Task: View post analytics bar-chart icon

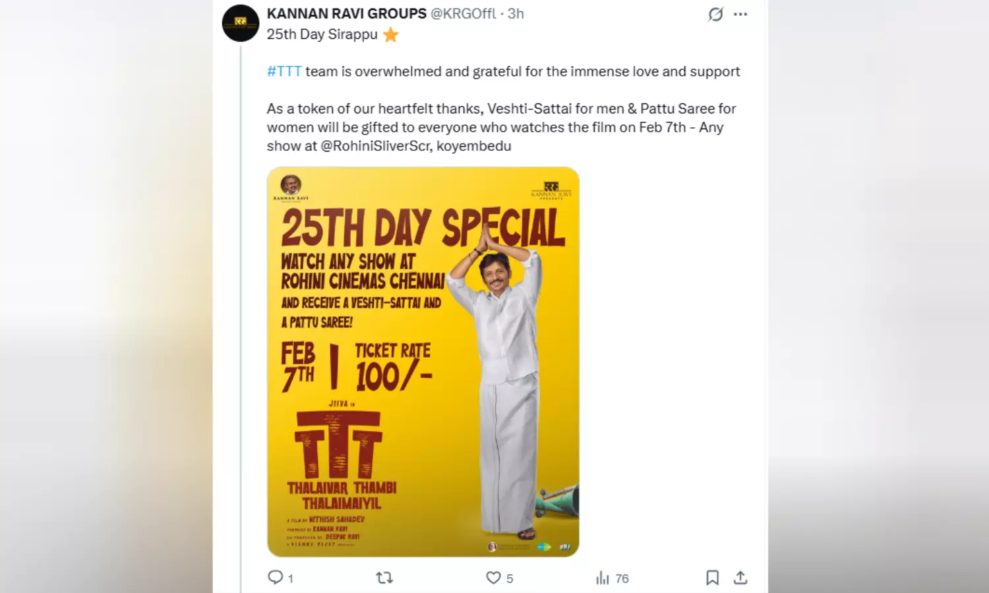Action: click(603, 578)
